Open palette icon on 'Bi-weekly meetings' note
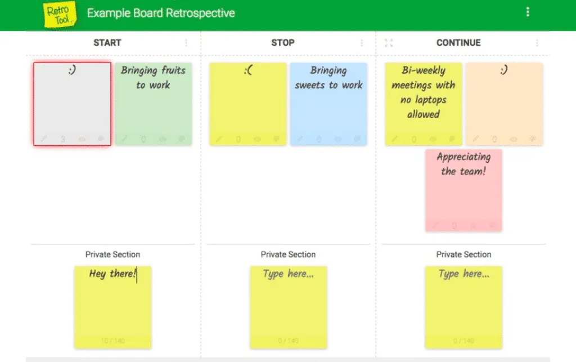This screenshot has width=576, height=362. (452, 139)
